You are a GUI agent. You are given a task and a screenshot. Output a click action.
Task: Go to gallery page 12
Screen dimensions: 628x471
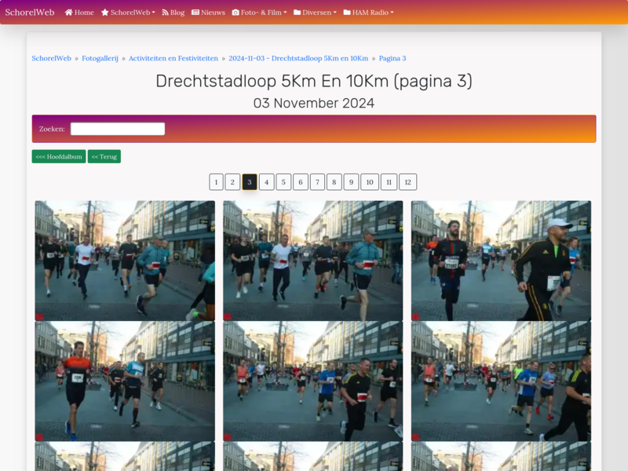click(407, 182)
